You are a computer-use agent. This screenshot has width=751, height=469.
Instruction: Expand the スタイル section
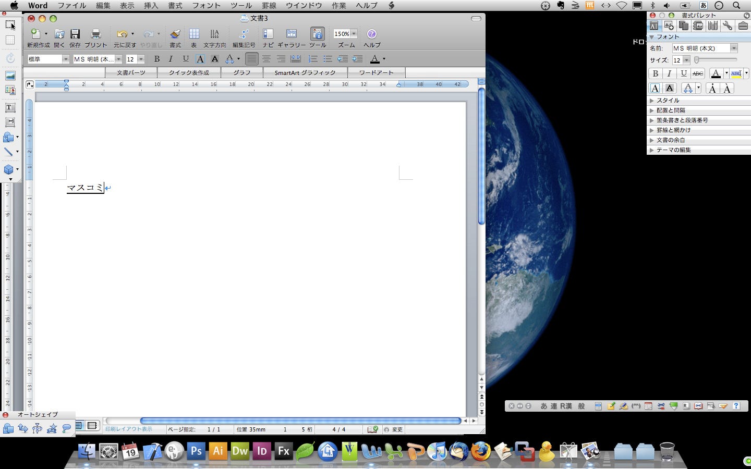tap(652, 101)
